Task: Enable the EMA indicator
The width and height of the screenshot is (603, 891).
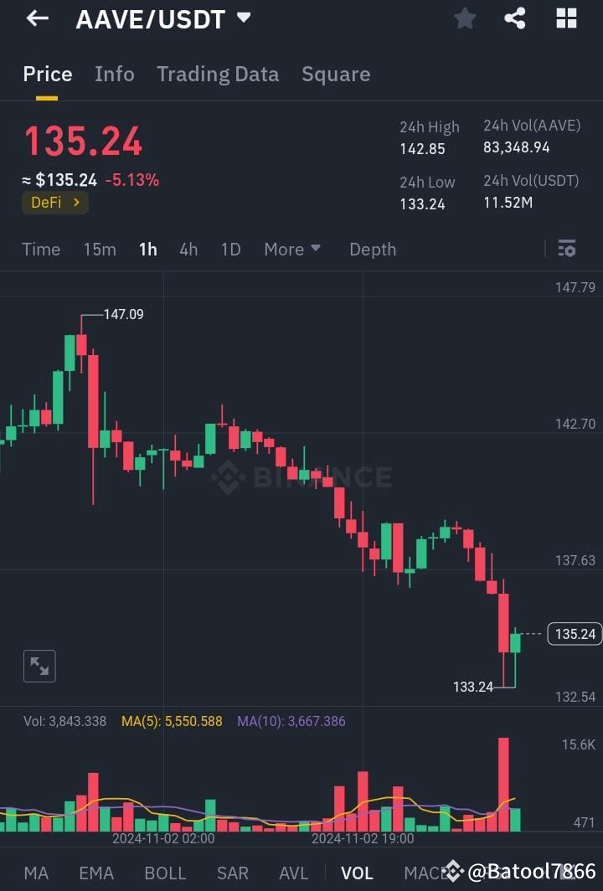Action: (x=95, y=873)
